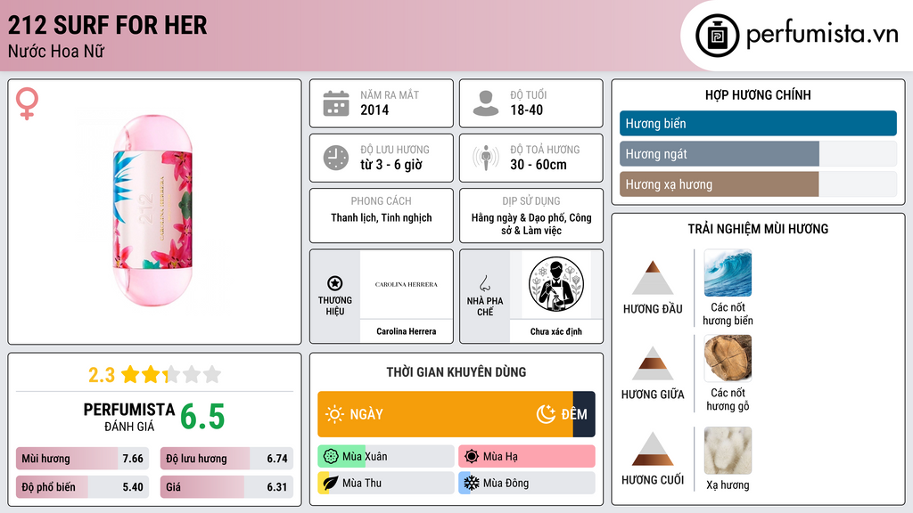The image size is (913, 513).
Task: Click the last grey rating star
Action: pyautogui.click(x=212, y=374)
